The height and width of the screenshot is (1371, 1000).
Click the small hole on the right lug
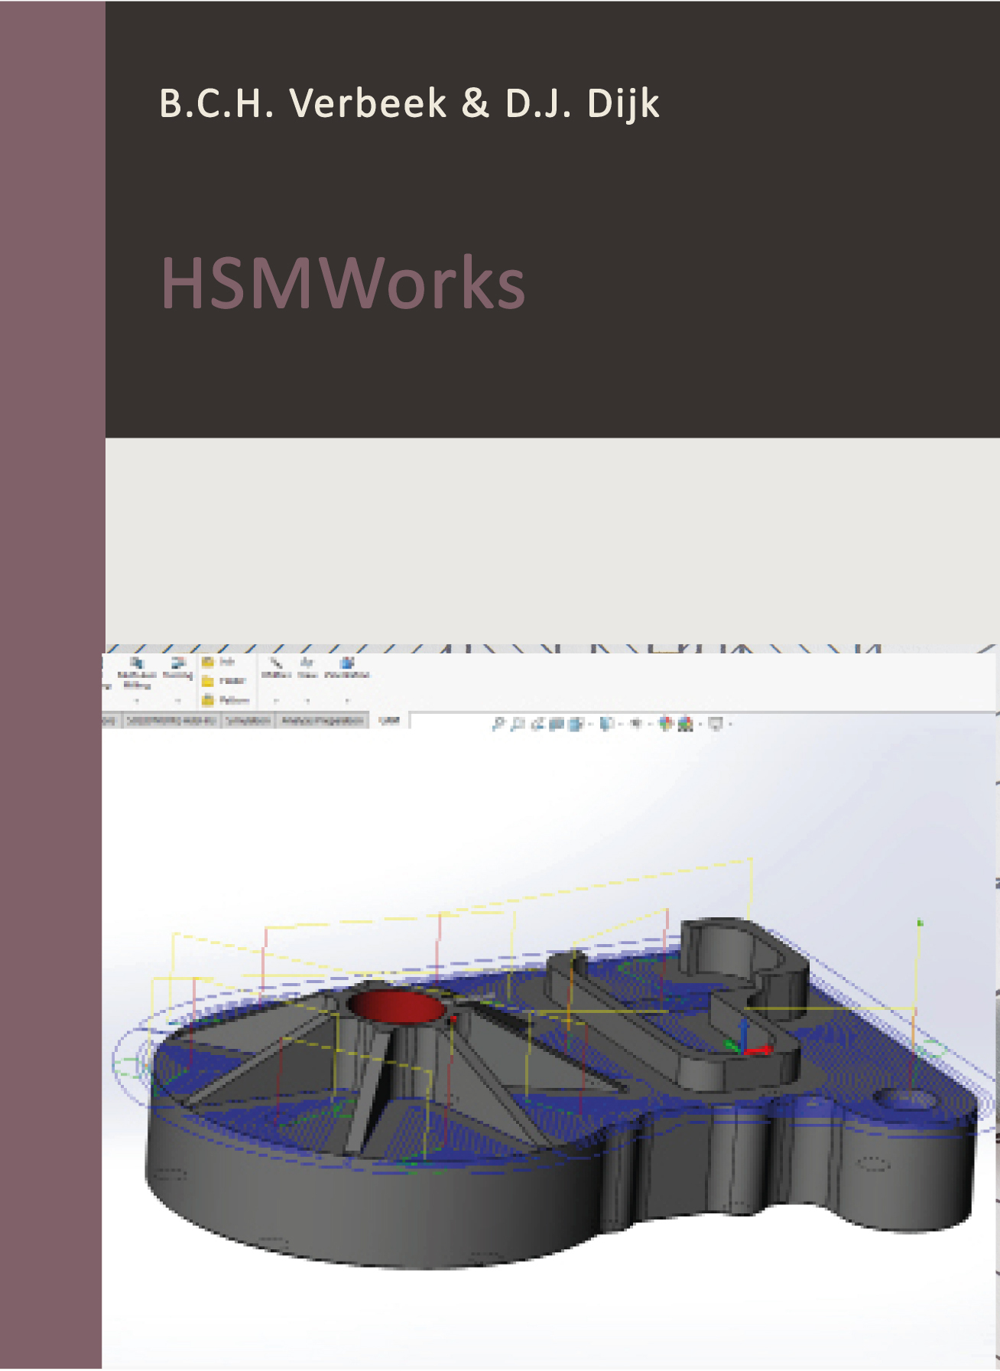pyautogui.click(x=906, y=1100)
